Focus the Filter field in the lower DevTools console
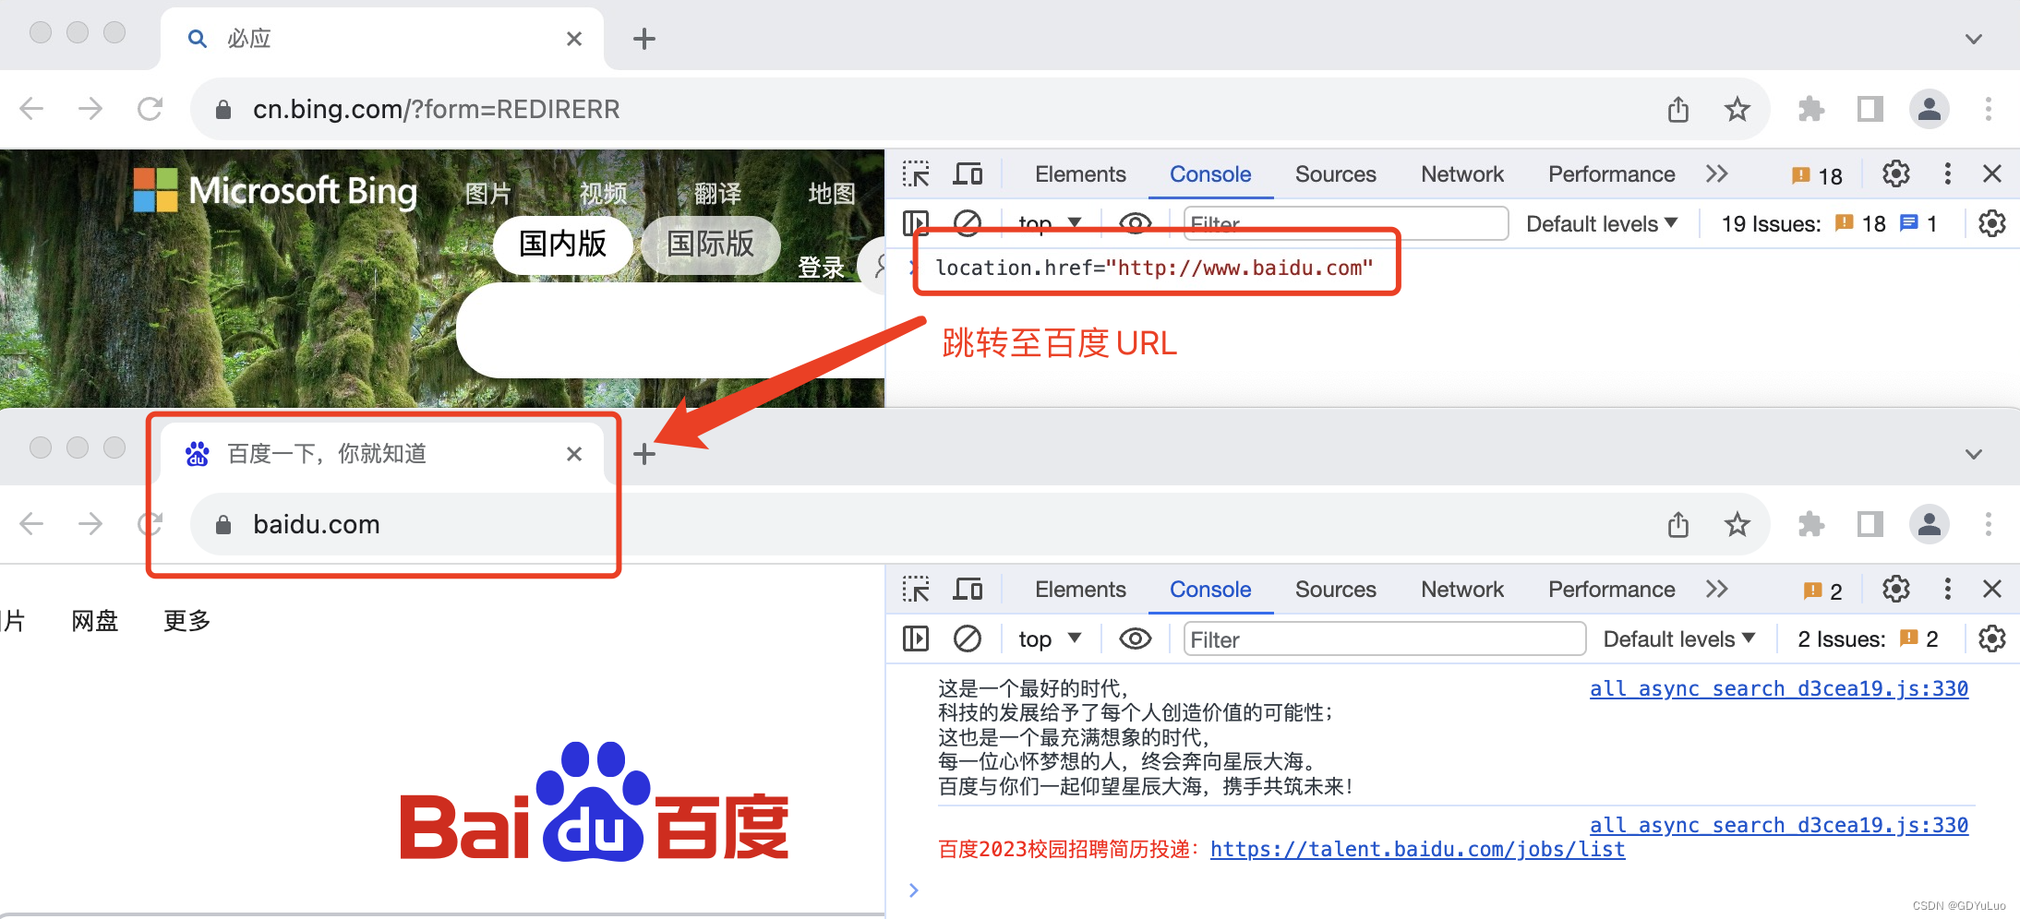Screen dimensions: 2020x919 coord(1385,639)
